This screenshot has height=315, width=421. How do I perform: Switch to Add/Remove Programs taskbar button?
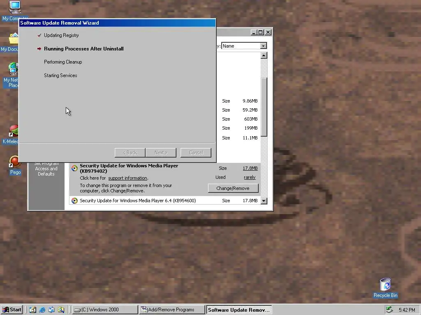pyautogui.click(x=172, y=310)
